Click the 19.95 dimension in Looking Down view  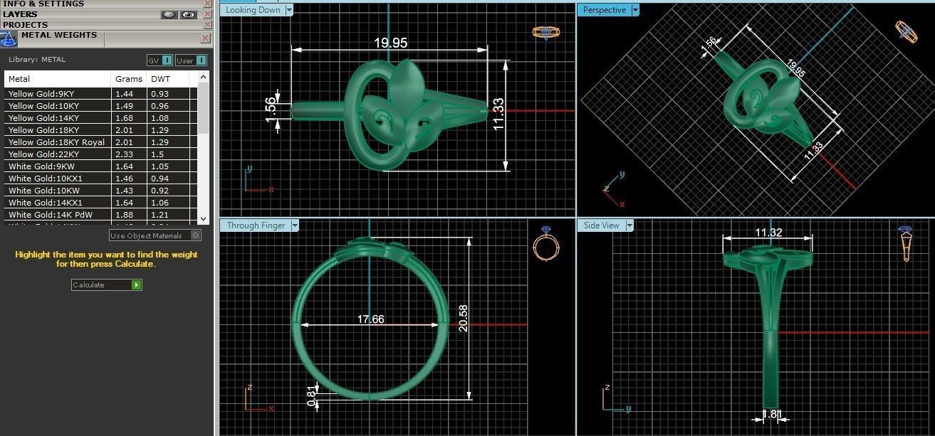click(391, 43)
